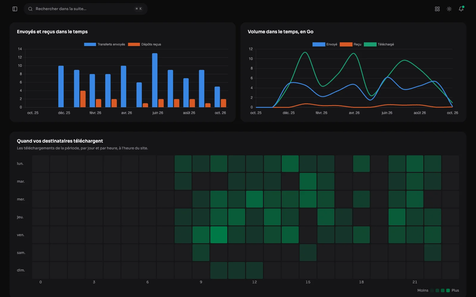Click the jeu. row label
Viewport: 476px width, 297px height.
[x=20, y=217]
